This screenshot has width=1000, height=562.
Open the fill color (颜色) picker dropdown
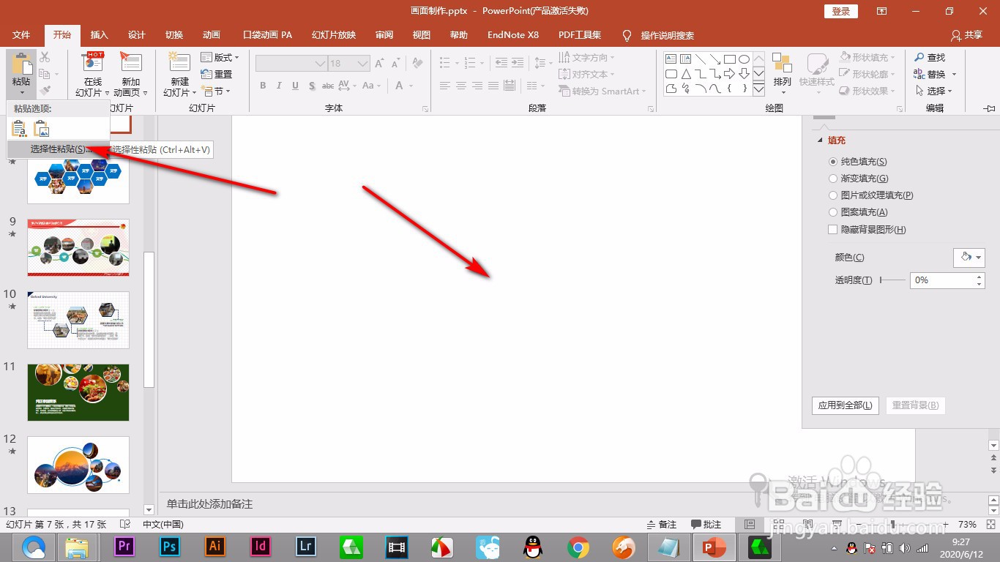point(969,258)
